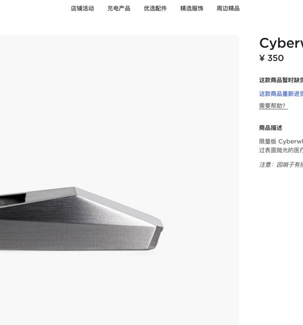
Task: Click the Cyberwhistle product title
Action: tap(281, 43)
